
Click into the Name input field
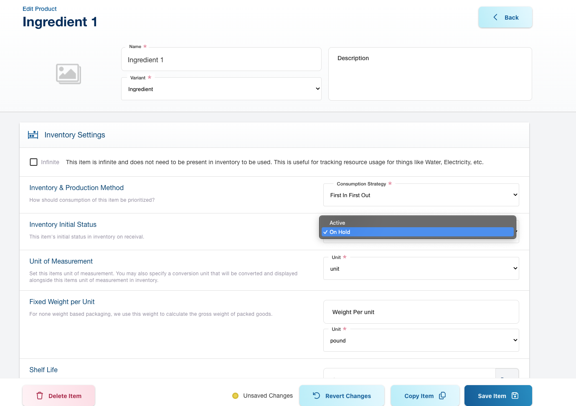click(x=221, y=60)
